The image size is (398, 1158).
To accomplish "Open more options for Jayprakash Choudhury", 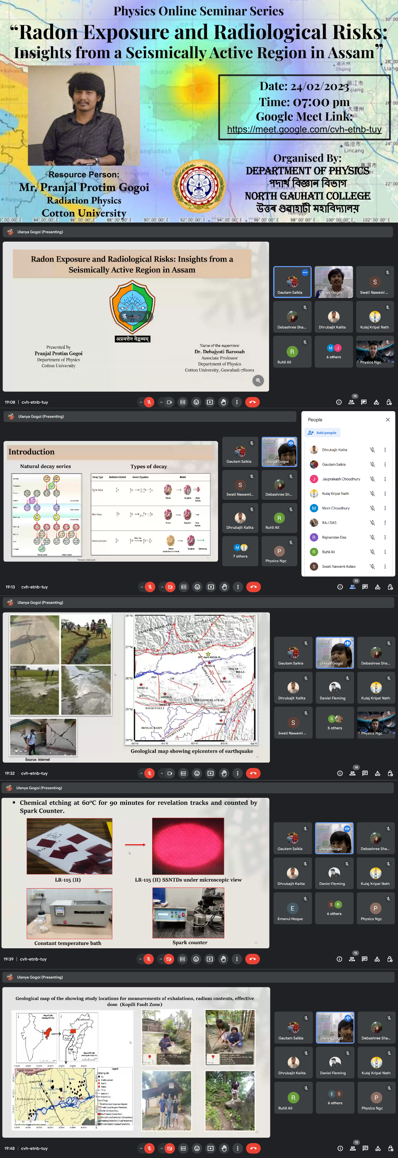I will [x=384, y=479].
